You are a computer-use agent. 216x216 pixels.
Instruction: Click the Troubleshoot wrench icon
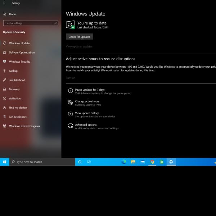click(5, 80)
